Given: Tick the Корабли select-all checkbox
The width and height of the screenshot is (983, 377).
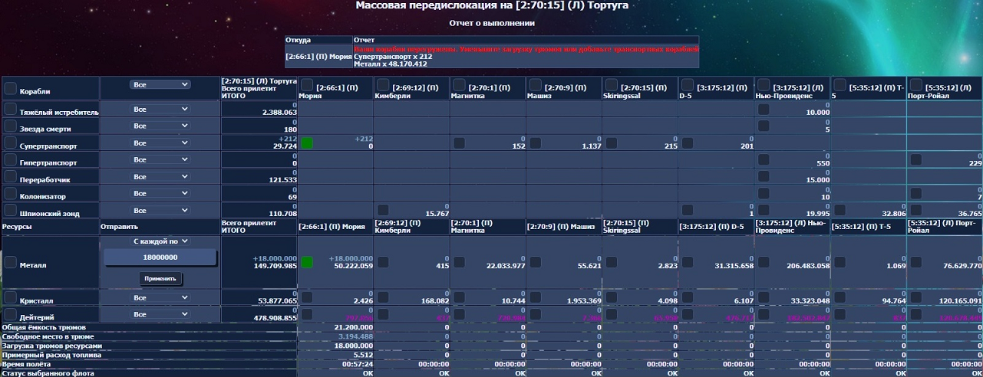Looking at the screenshot, I should click(x=11, y=89).
